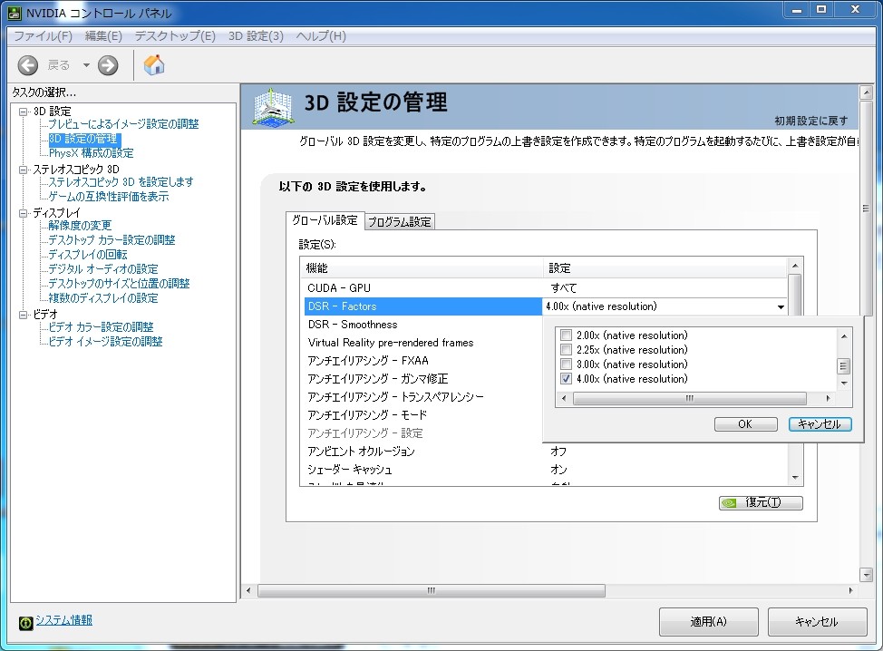Click the Forward arrow icon
883x651 pixels.
pos(108,65)
